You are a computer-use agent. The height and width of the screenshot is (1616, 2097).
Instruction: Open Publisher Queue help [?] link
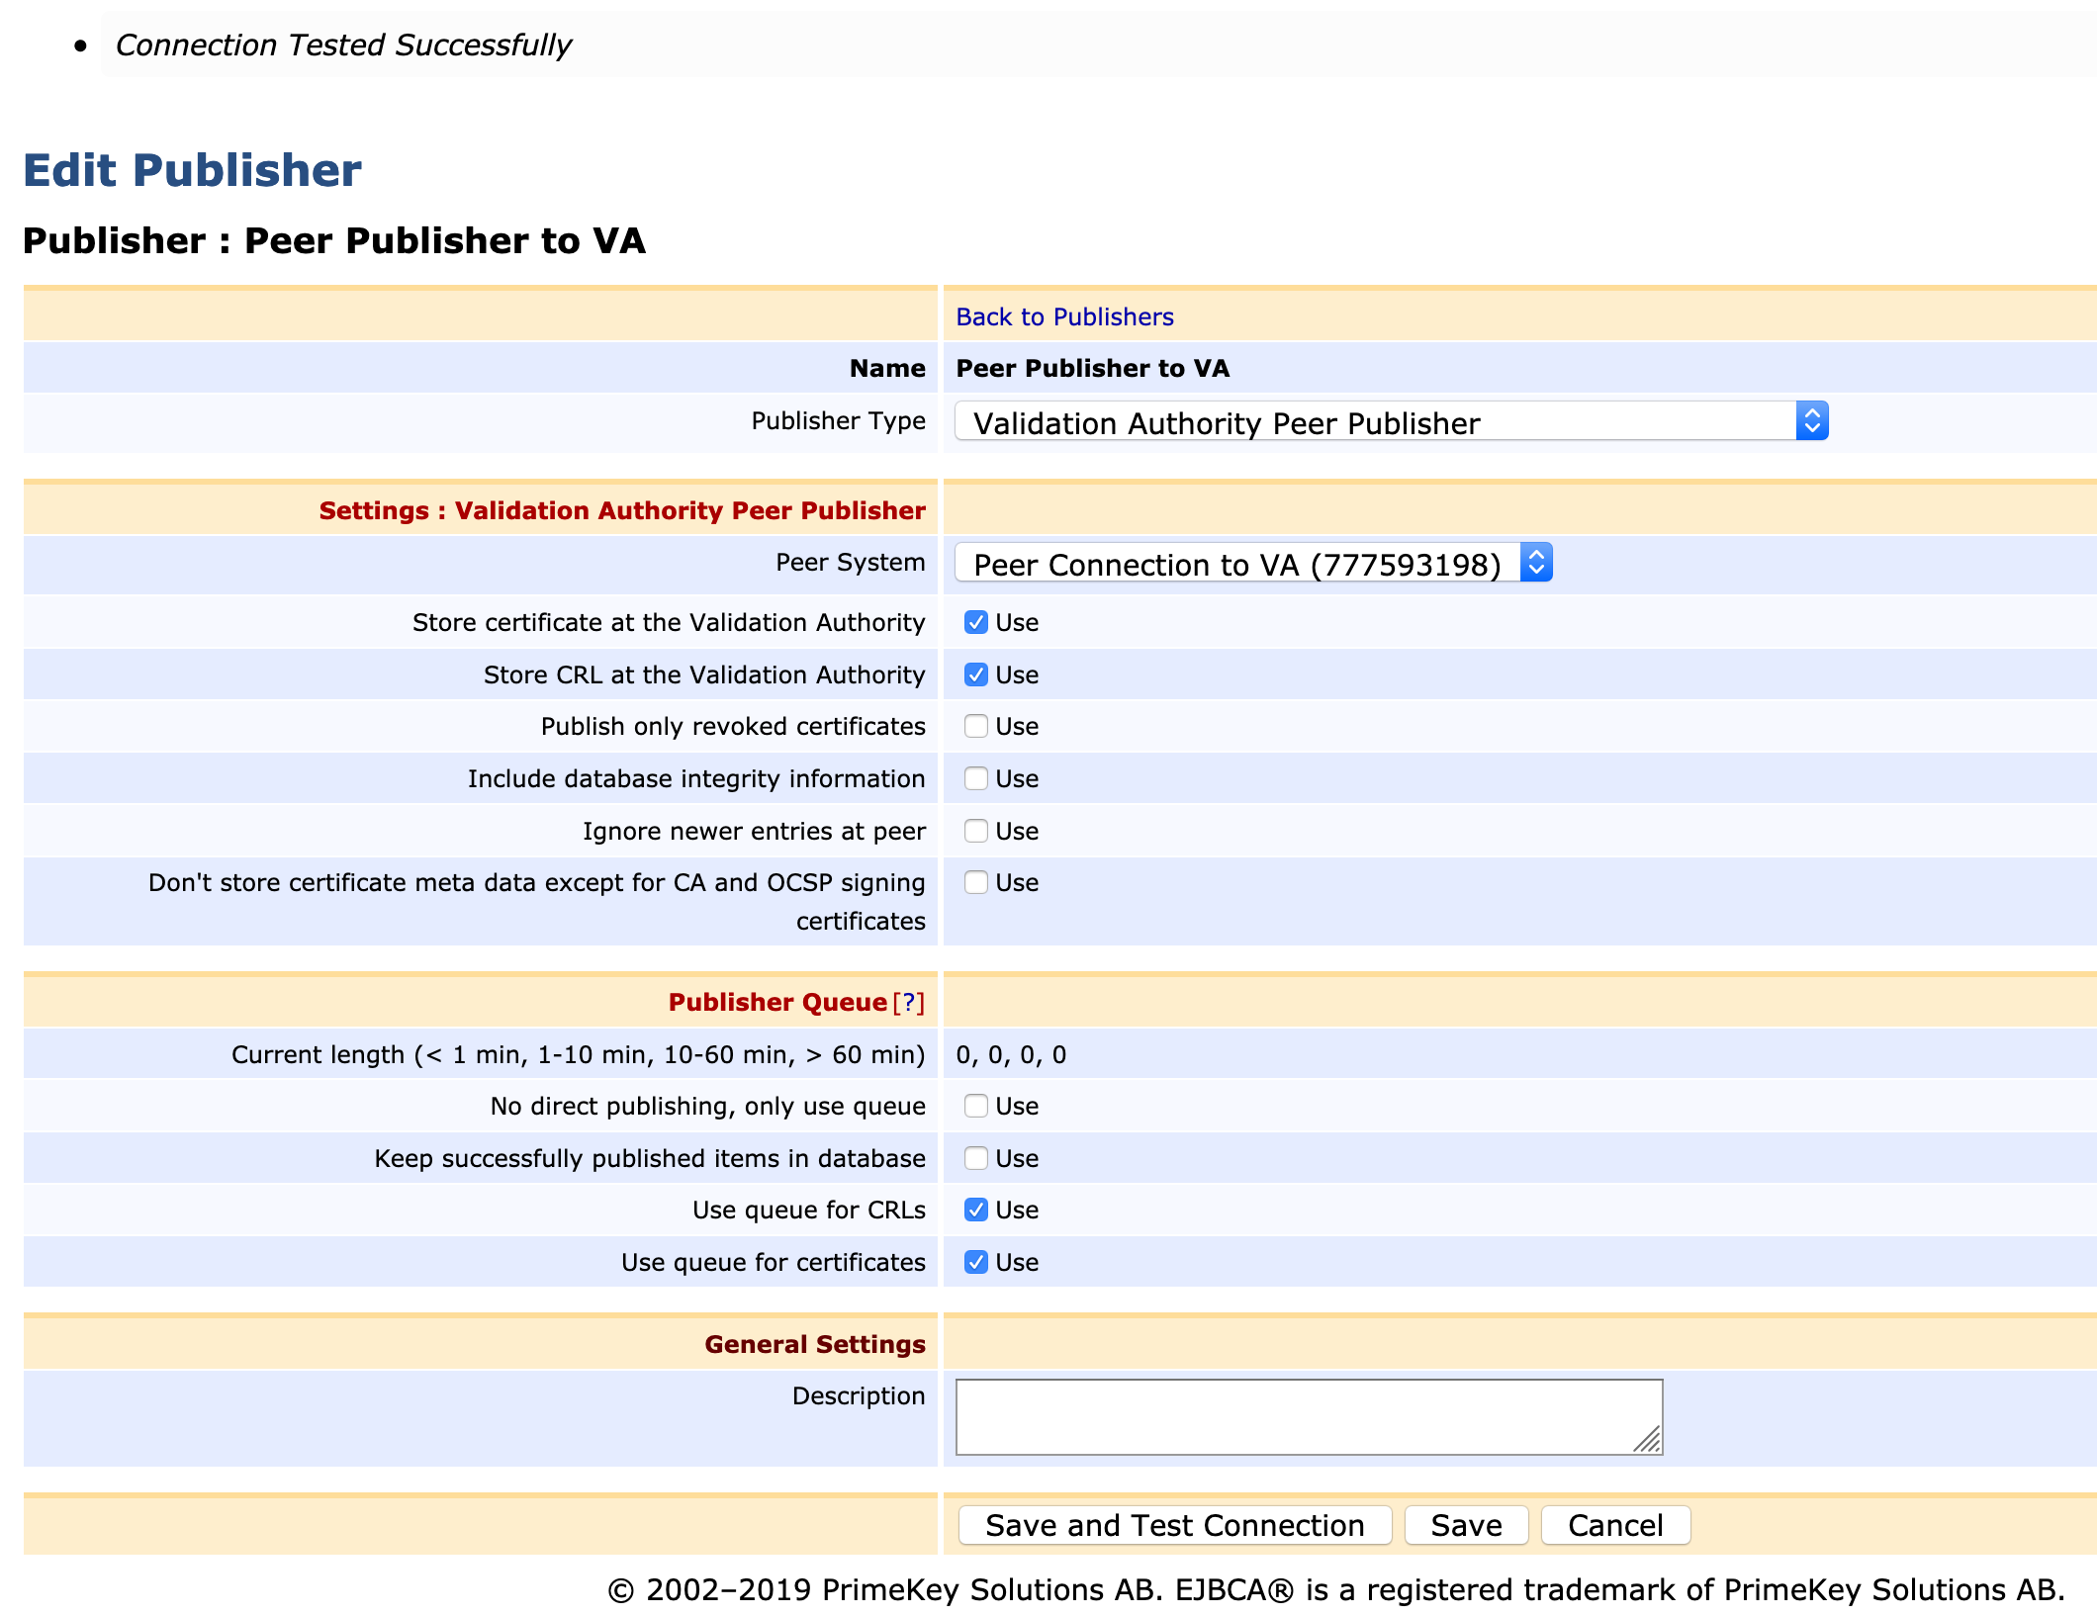pyautogui.click(x=908, y=1003)
